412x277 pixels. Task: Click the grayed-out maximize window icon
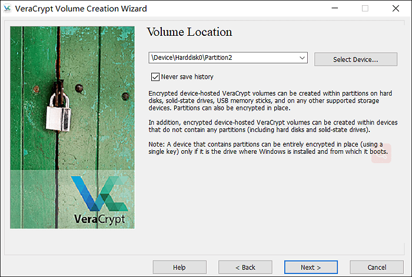[x=365, y=9]
